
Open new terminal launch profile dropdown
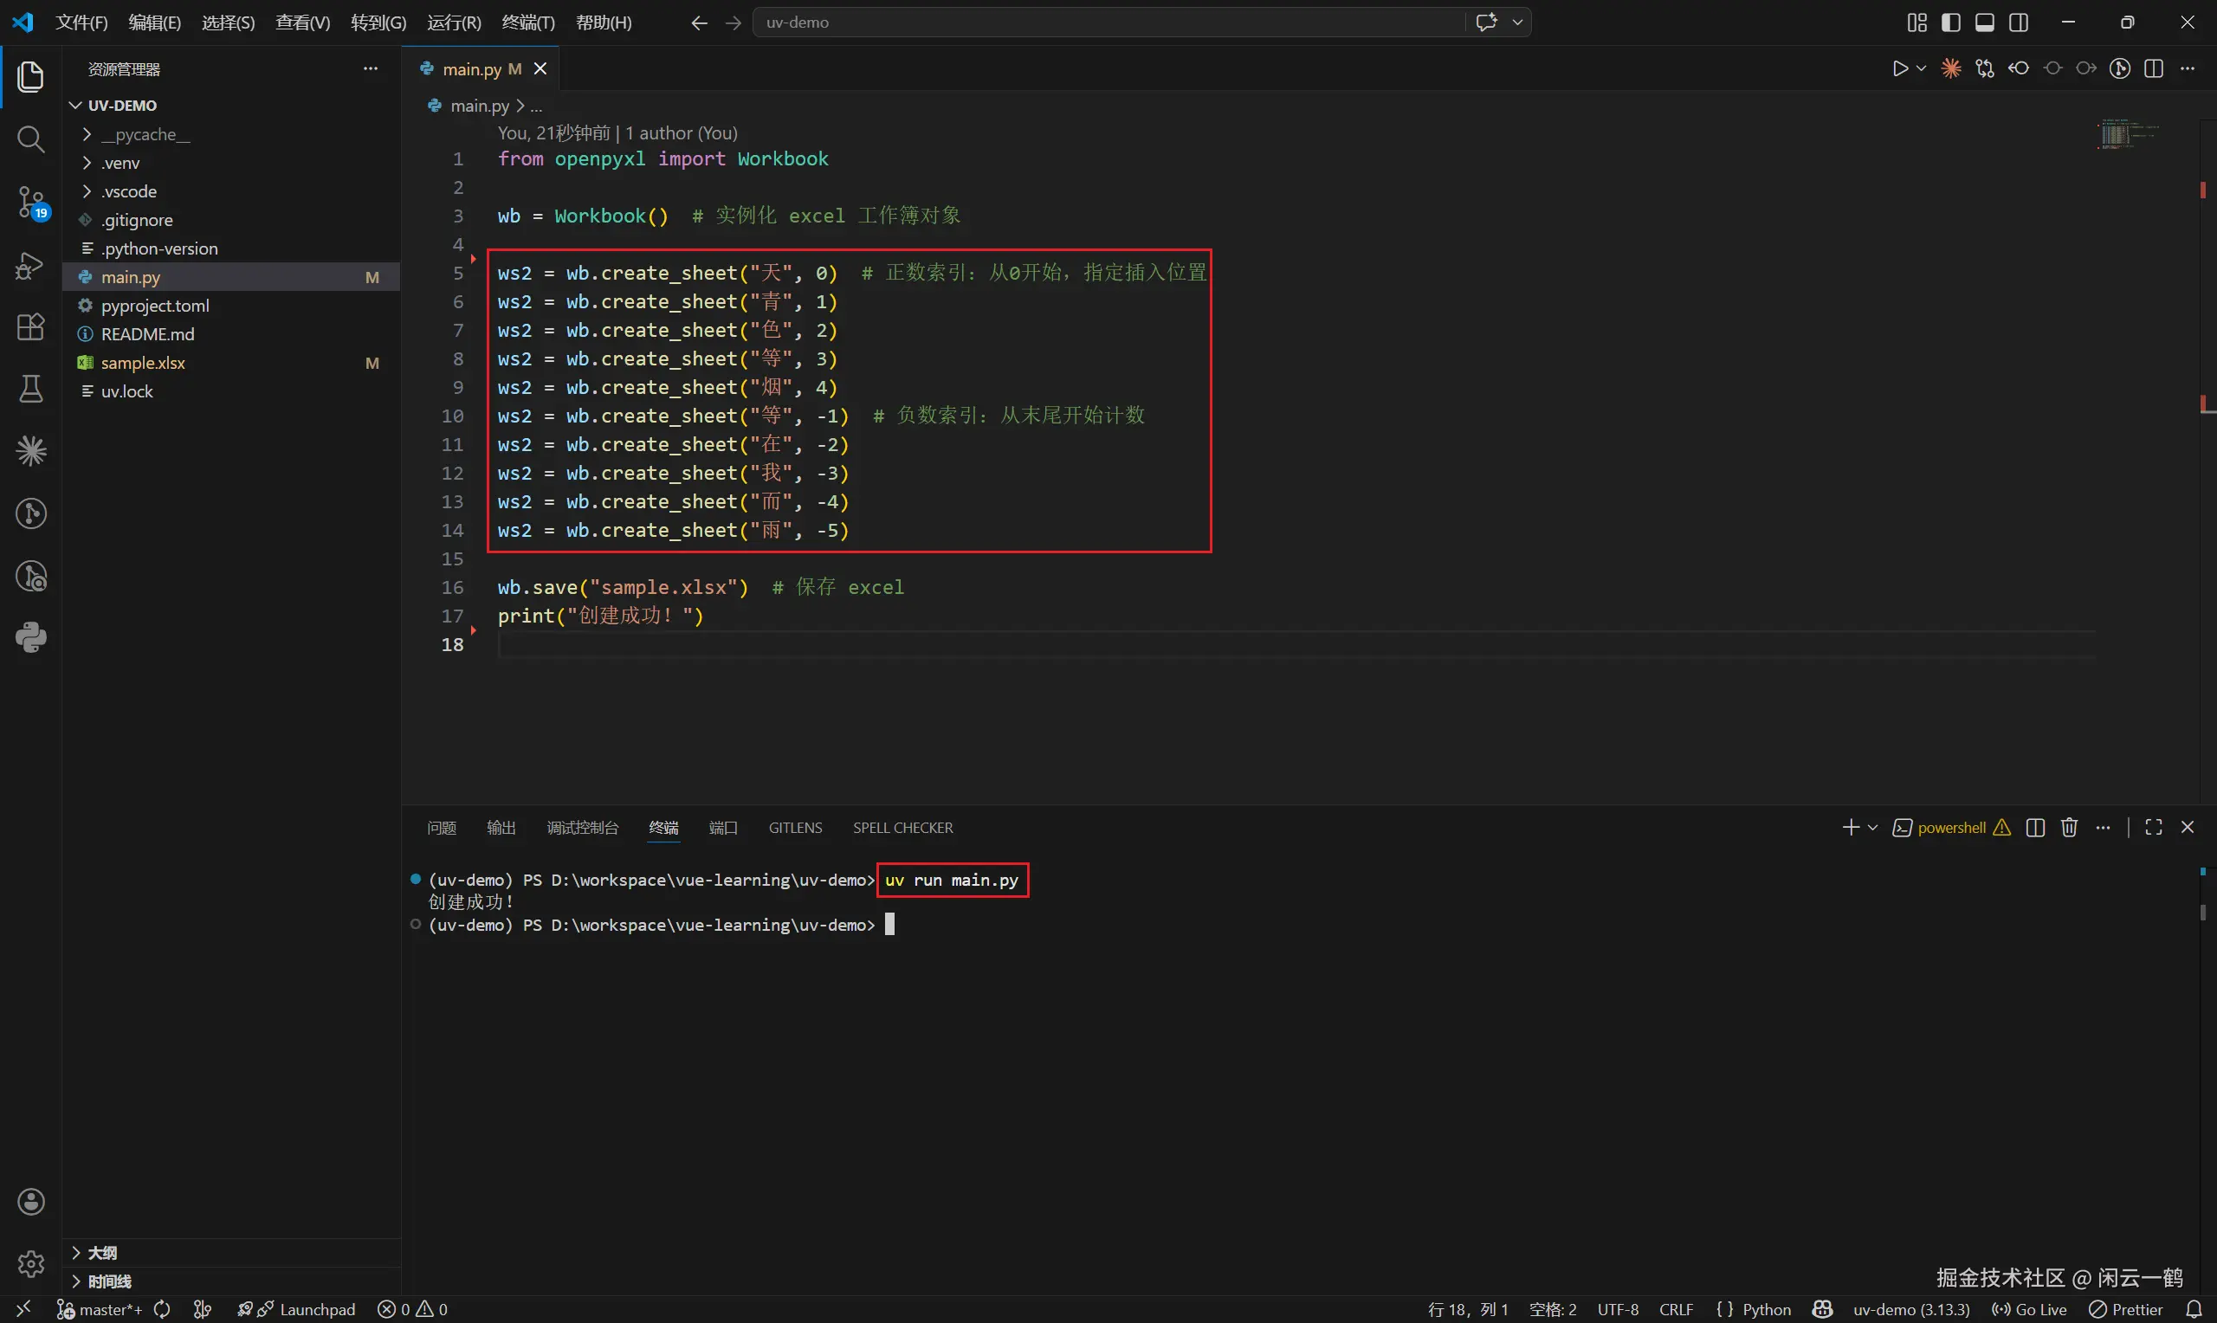pyautogui.click(x=1873, y=828)
